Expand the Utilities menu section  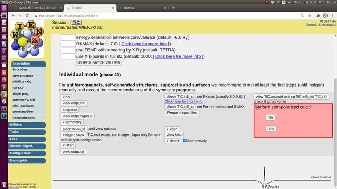point(27,125)
